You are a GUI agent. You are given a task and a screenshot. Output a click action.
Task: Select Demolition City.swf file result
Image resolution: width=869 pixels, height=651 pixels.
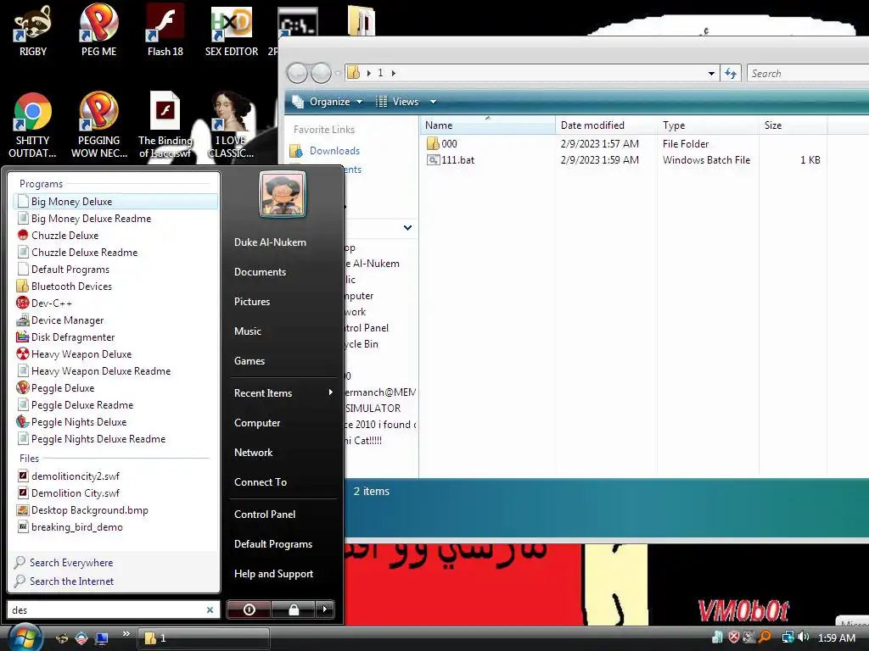coord(115,492)
